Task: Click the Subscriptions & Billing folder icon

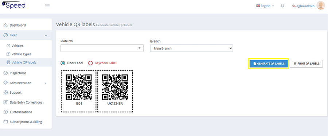Action: point(5,122)
